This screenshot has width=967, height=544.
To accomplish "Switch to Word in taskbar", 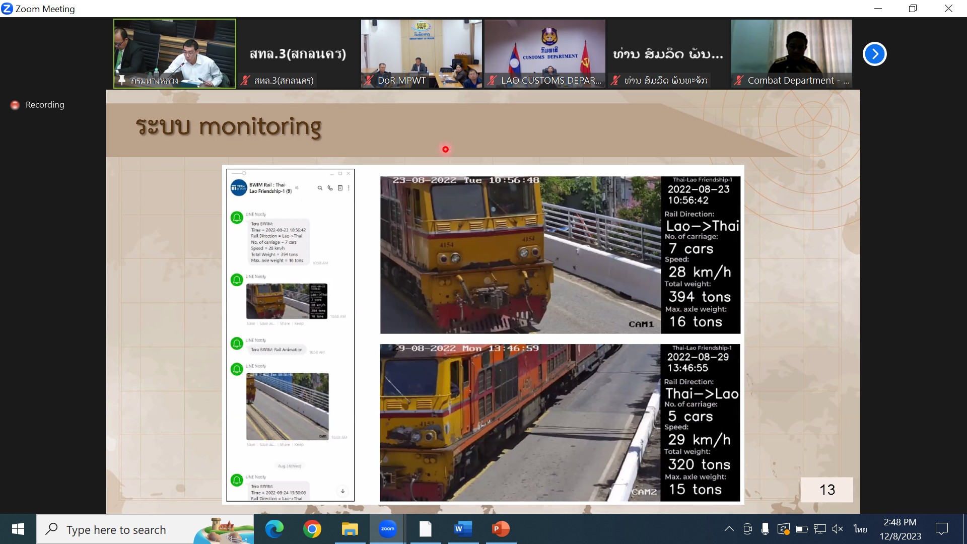I will tap(463, 529).
